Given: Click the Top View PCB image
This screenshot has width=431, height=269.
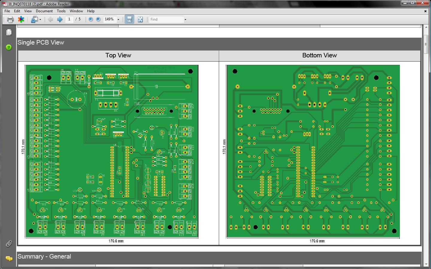Looking at the screenshot, I should [x=112, y=151].
